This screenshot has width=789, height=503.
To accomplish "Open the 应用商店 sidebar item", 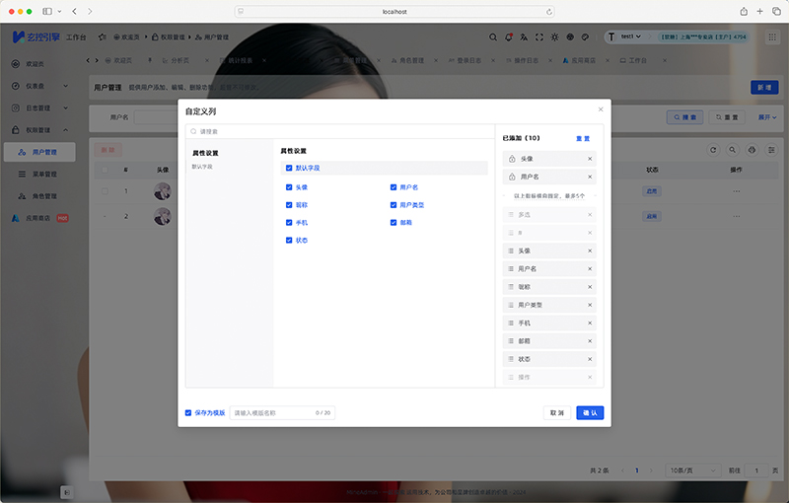I will pyautogui.click(x=39, y=218).
